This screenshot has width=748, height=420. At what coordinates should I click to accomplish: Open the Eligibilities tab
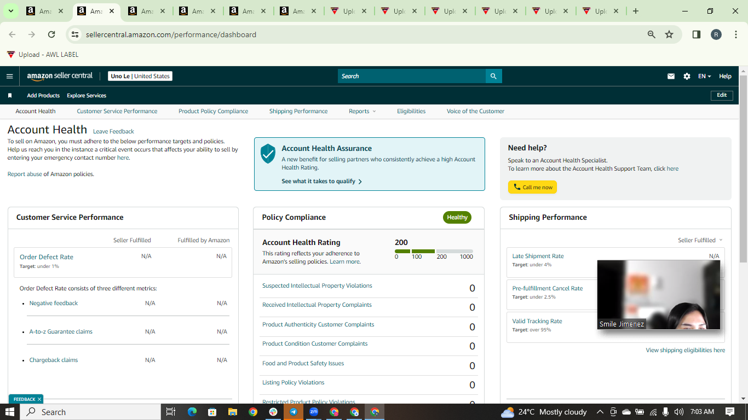411,111
